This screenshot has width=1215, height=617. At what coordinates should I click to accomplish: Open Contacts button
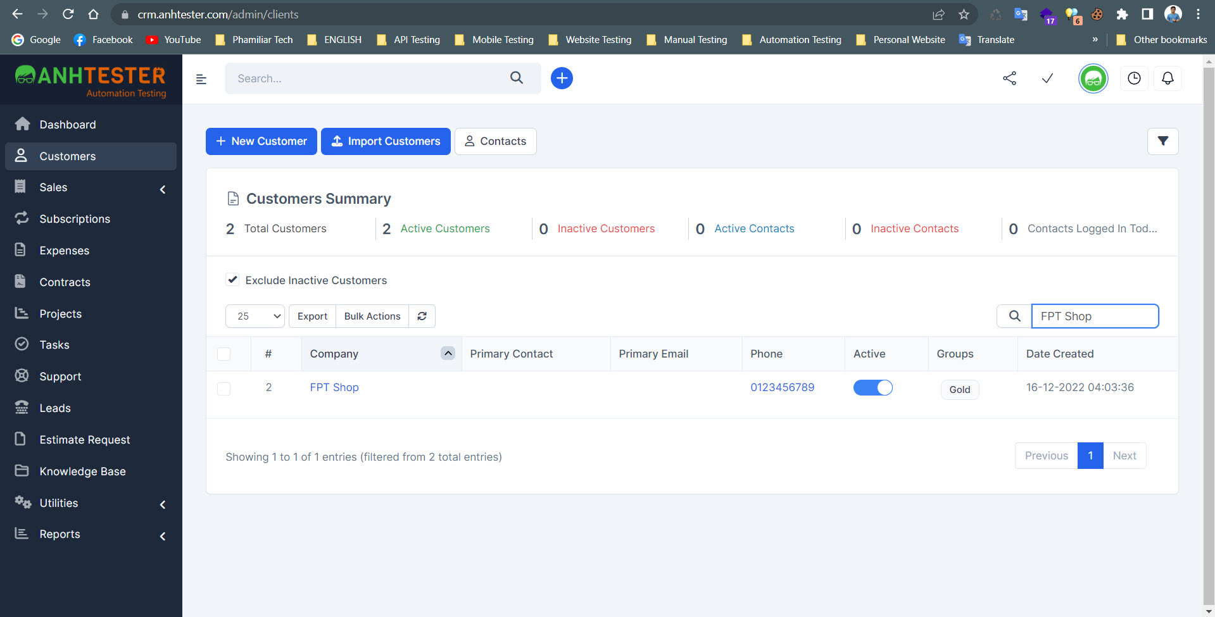tap(495, 141)
